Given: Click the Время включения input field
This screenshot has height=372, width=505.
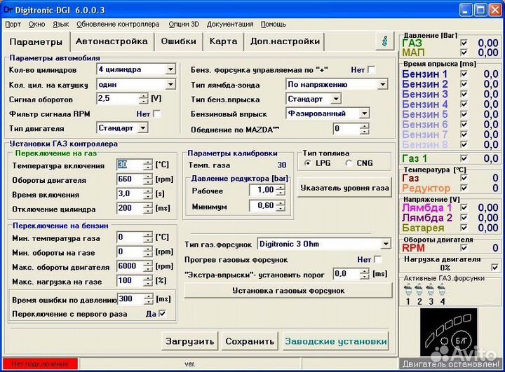Looking at the screenshot, I should pyautogui.click(x=130, y=194).
